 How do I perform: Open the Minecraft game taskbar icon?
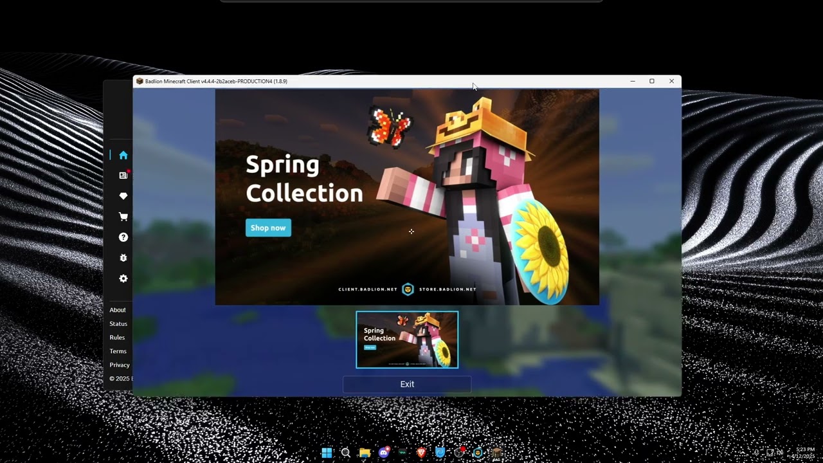coord(497,453)
